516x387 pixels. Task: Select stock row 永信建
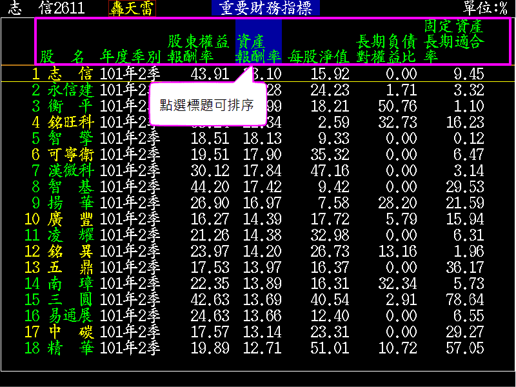tap(70, 90)
